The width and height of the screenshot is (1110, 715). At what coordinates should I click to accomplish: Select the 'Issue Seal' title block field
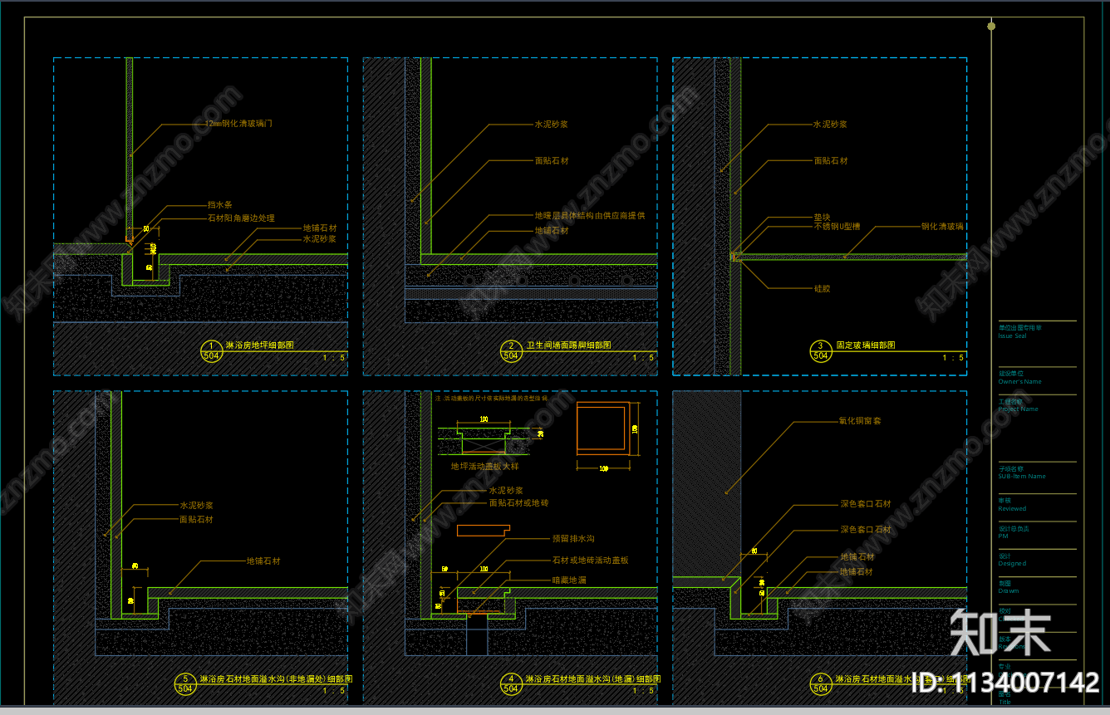pos(1012,336)
